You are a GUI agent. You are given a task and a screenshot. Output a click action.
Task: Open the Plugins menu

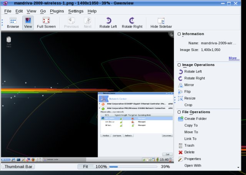[x=57, y=11]
